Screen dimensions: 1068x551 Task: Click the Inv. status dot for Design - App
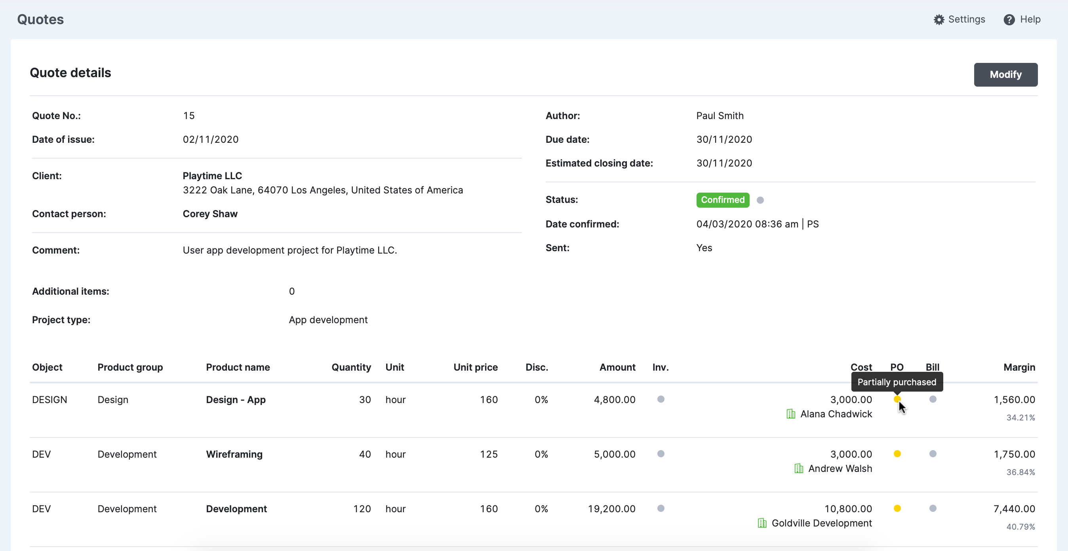pos(661,399)
